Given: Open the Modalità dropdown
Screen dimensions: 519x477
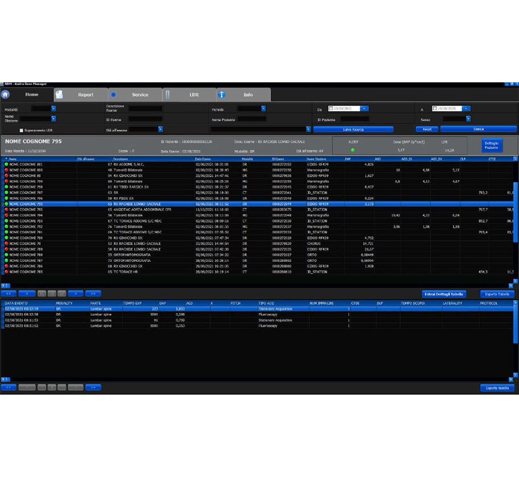Looking at the screenshot, I should pyautogui.click(x=53, y=108).
